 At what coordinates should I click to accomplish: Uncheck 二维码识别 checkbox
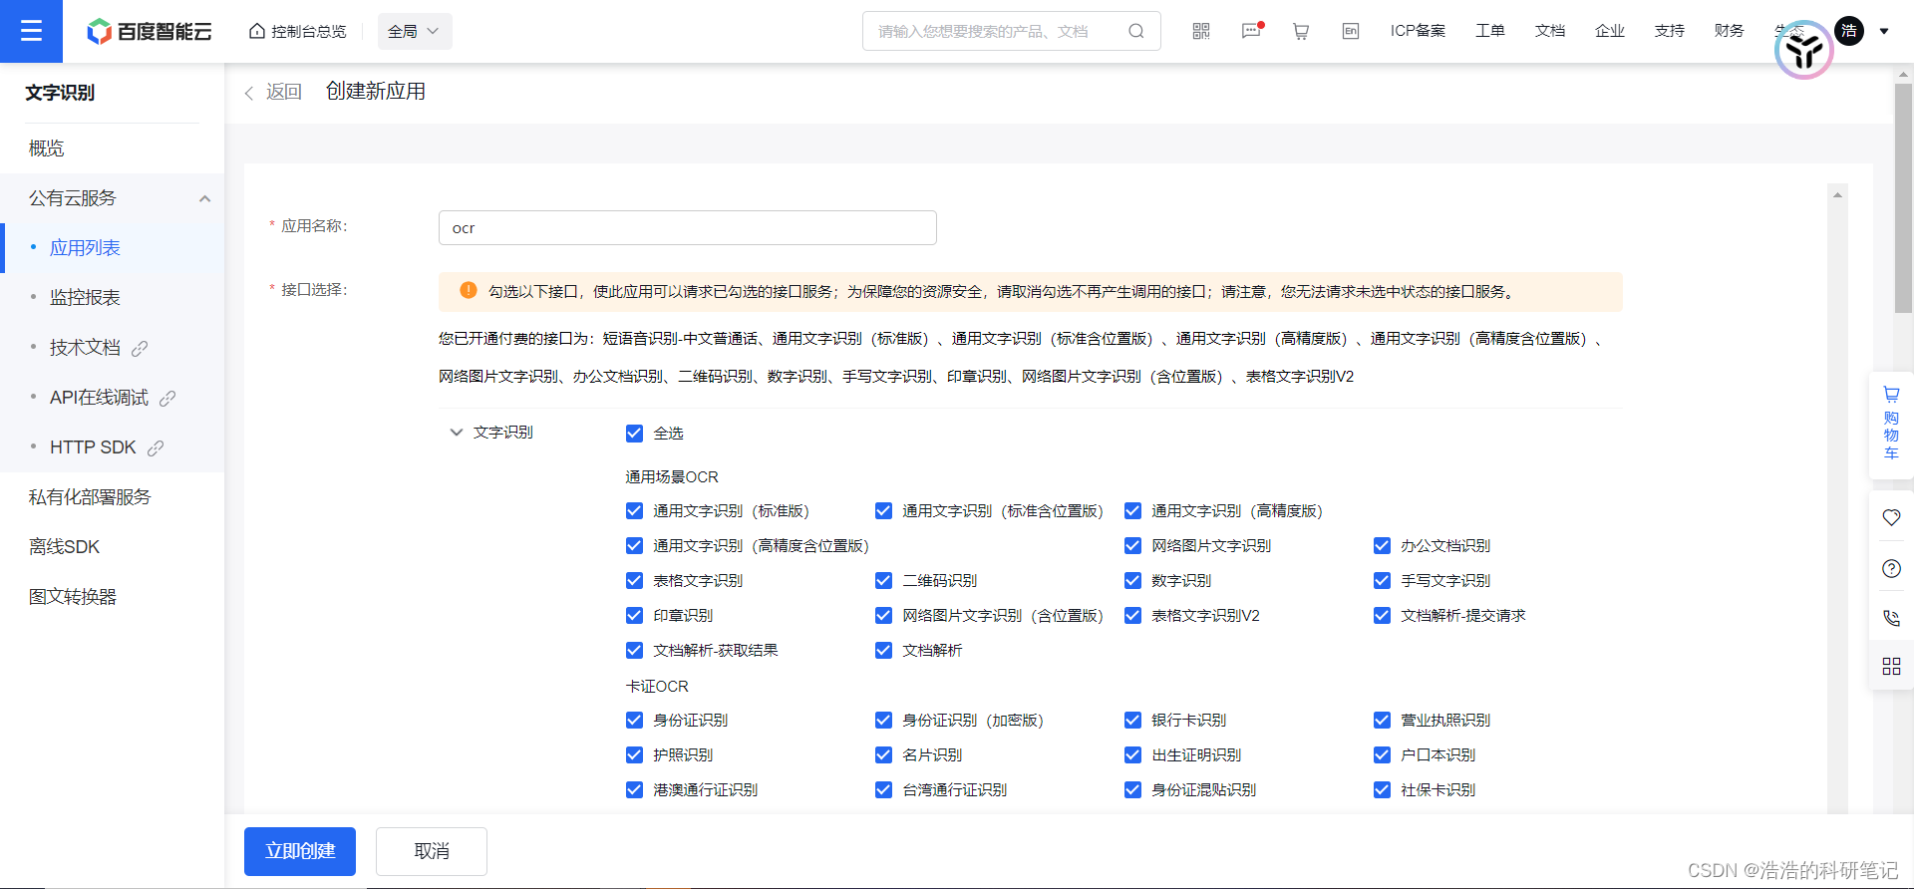pyautogui.click(x=883, y=580)
